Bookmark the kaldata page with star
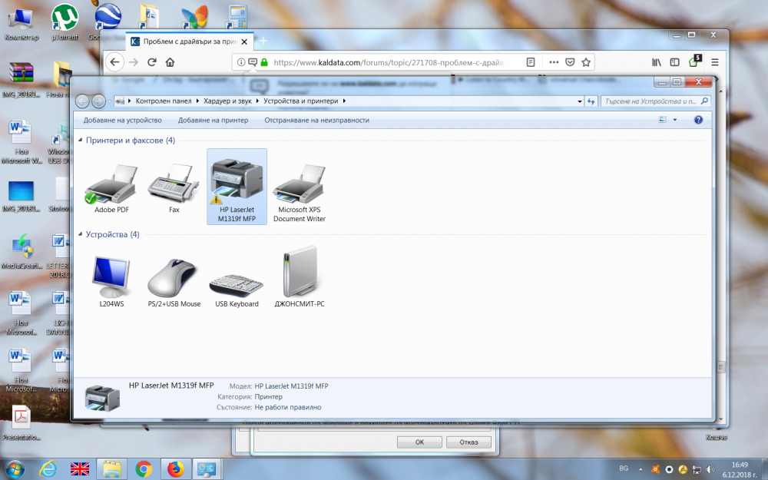This screenshot has height=480, width=768. point(586,62)
